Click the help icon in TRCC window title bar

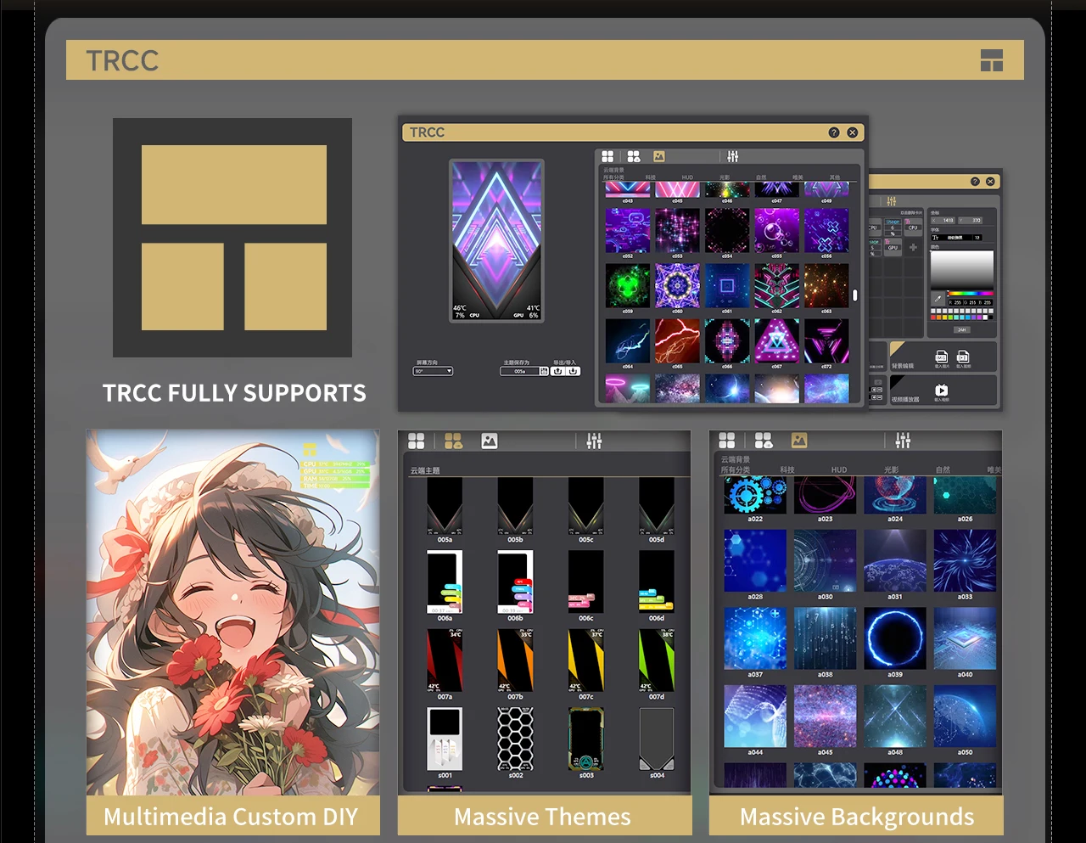click(x=834, y=132)
